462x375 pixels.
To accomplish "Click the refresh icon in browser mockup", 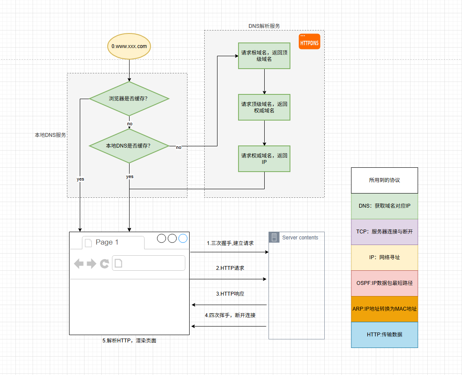I will click(104, 263).
